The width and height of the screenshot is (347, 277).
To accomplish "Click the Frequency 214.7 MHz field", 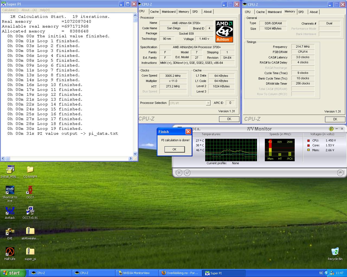I will (x=303, y=47).
